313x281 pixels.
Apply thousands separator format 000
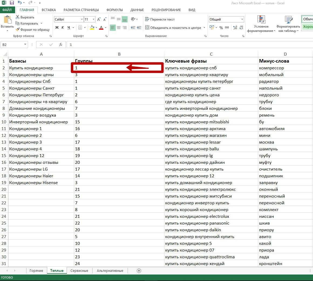227,28
